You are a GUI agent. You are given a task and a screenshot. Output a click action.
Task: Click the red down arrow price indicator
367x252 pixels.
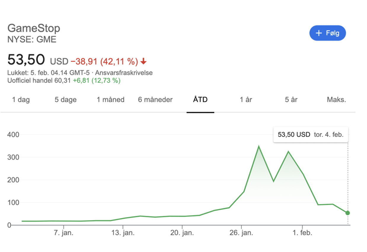tap(143, 62)
